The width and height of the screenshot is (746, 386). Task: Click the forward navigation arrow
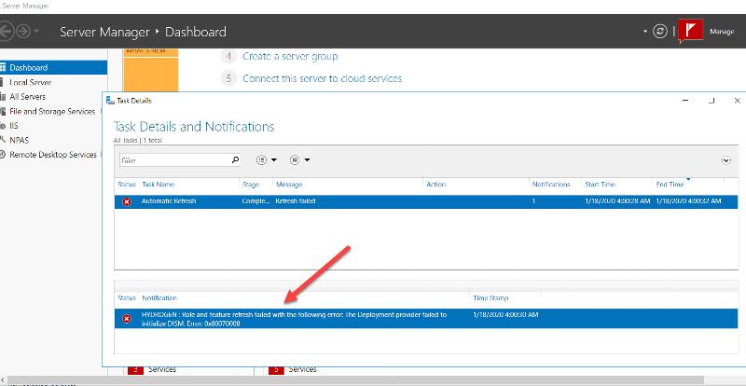[22, 32]
